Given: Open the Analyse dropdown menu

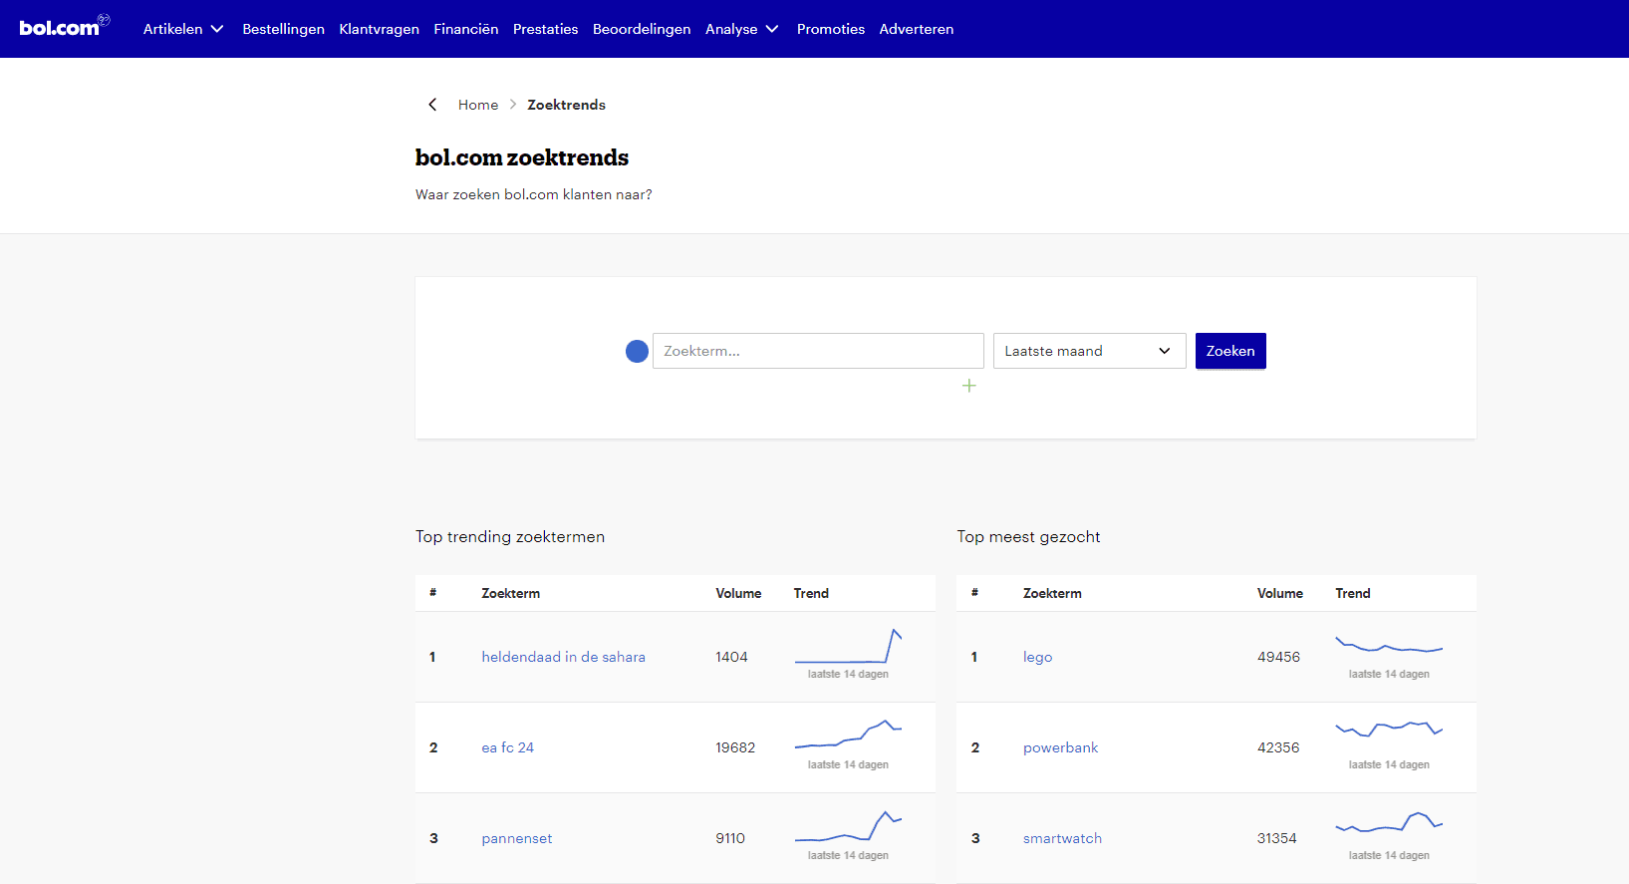Looking at the screenshot, I should [742, 29].
